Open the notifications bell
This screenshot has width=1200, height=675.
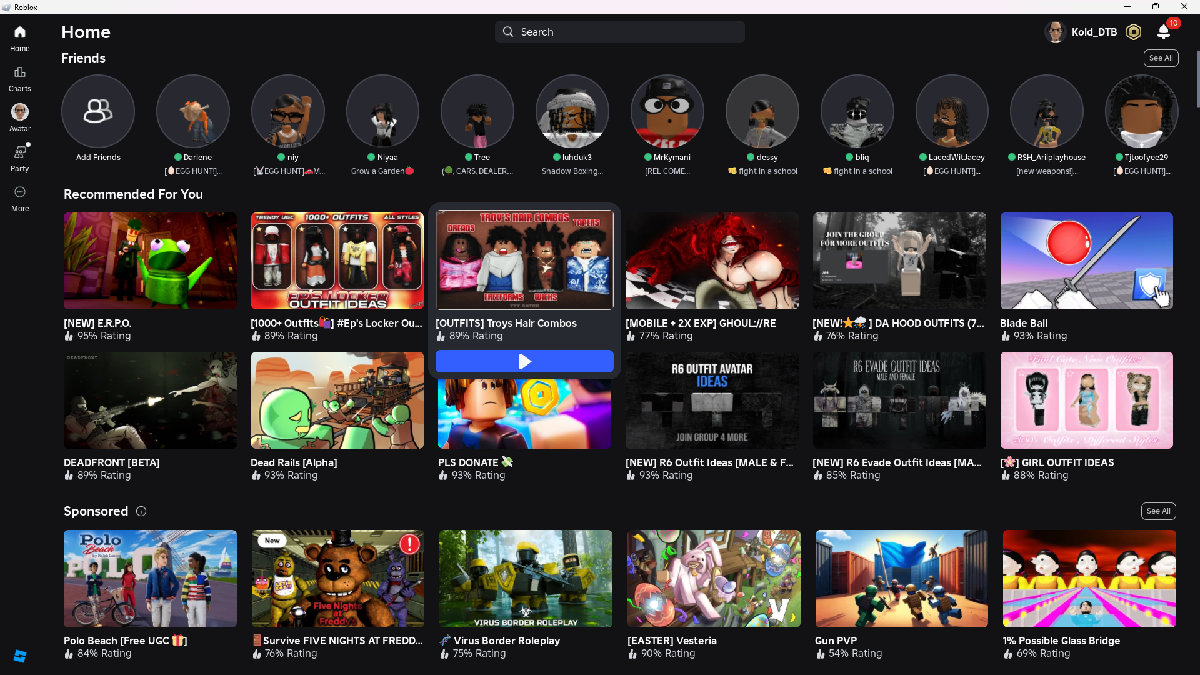coord(1163,32)
